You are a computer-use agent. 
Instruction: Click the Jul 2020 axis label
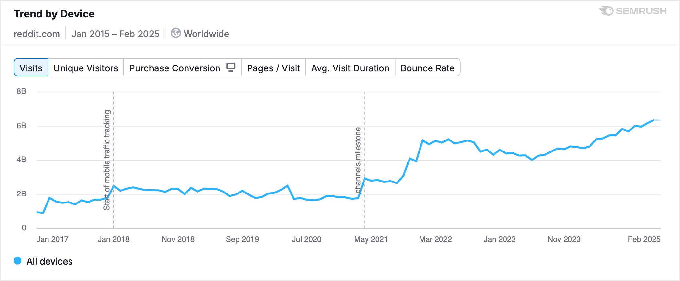pos(306,239)
